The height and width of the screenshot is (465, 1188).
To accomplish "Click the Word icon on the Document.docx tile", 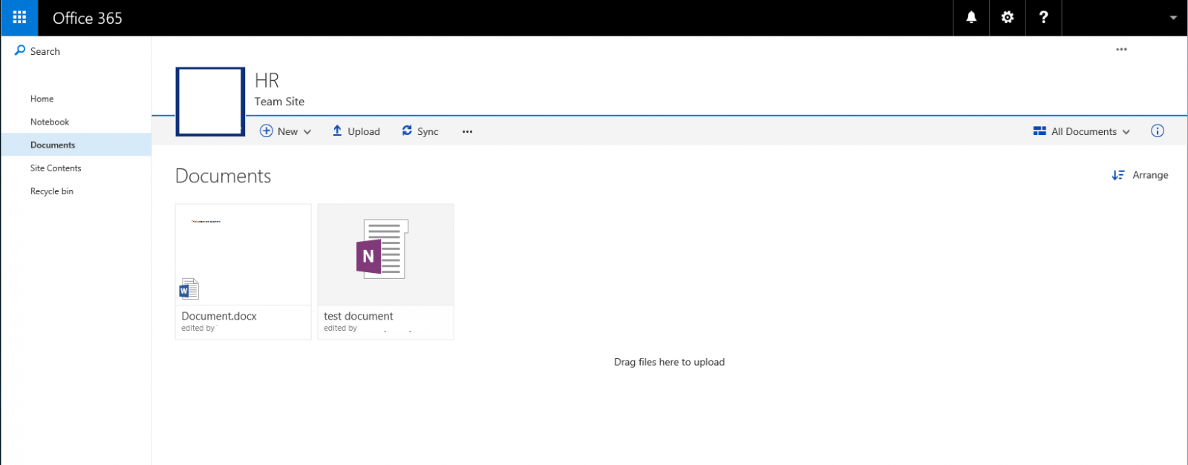I will (189, 288).
